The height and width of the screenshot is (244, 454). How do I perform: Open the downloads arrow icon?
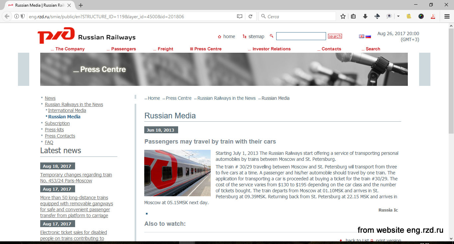point(365,16)
